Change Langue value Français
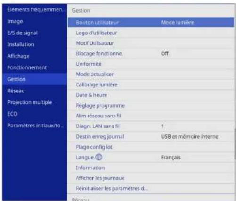 point(171,157)
